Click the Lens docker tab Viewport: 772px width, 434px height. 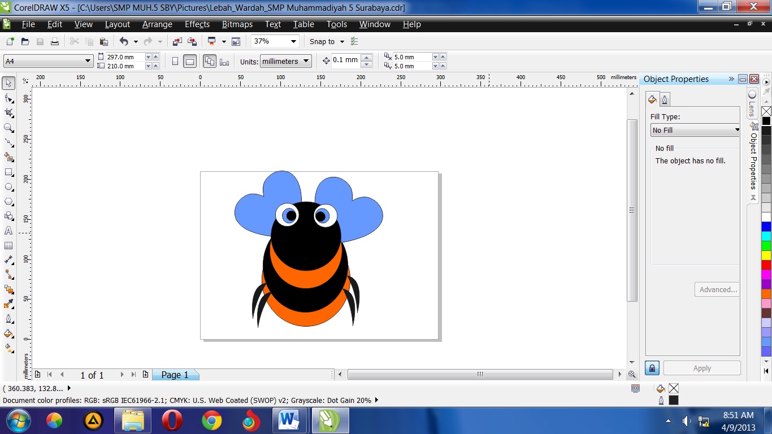click(752, 104)
